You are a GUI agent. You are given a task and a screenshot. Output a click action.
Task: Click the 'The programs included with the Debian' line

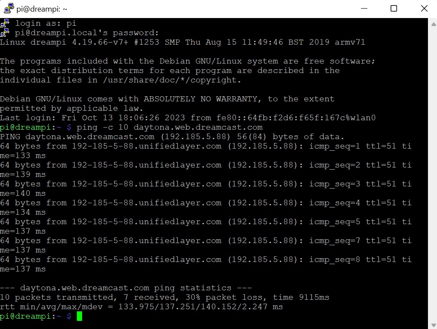coord(188,61)
